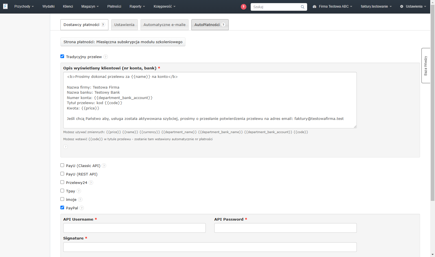Open the Baza Wiedzy side tab
The image size is (435, 257).
coord(426,65)
